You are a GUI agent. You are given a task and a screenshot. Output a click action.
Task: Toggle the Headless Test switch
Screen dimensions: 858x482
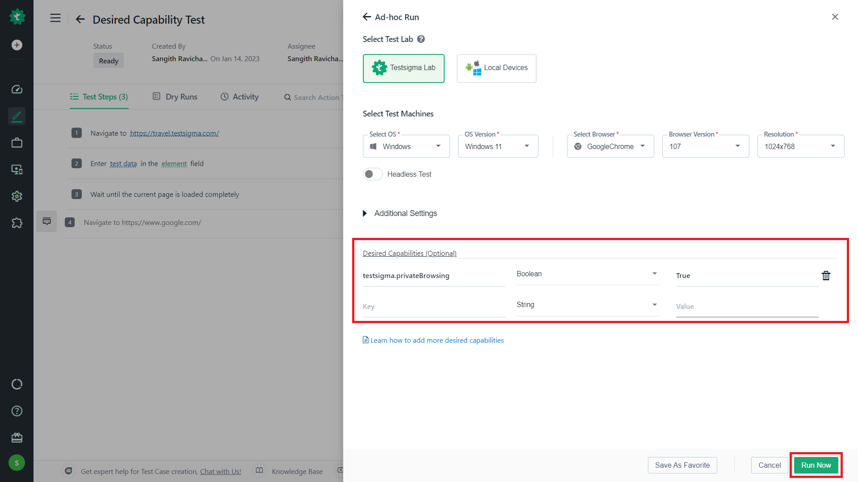(373, 174)
